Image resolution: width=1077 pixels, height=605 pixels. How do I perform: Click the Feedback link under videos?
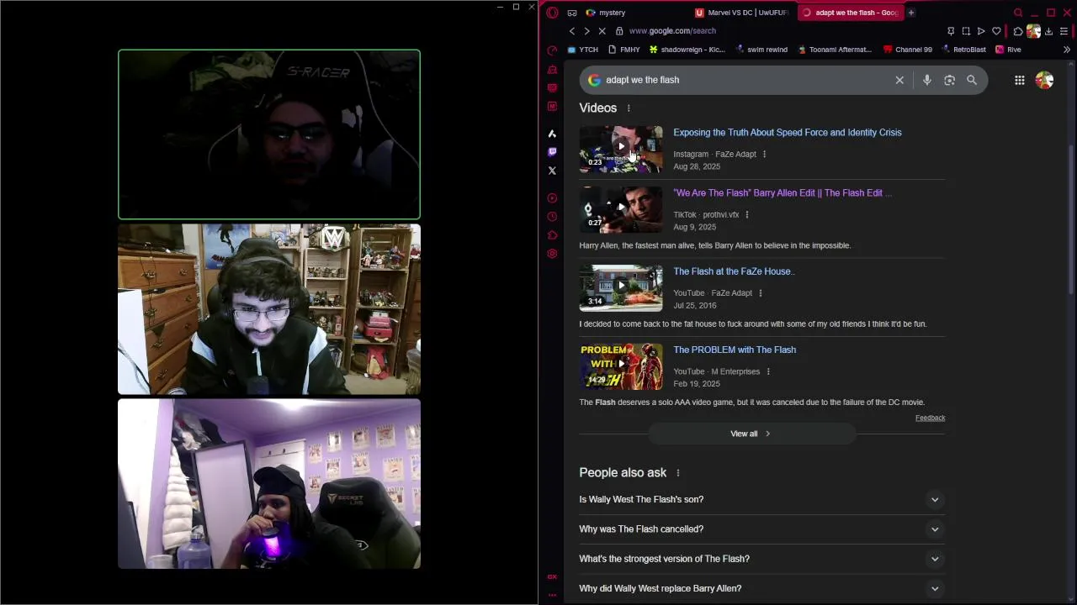tap(930, 418)
